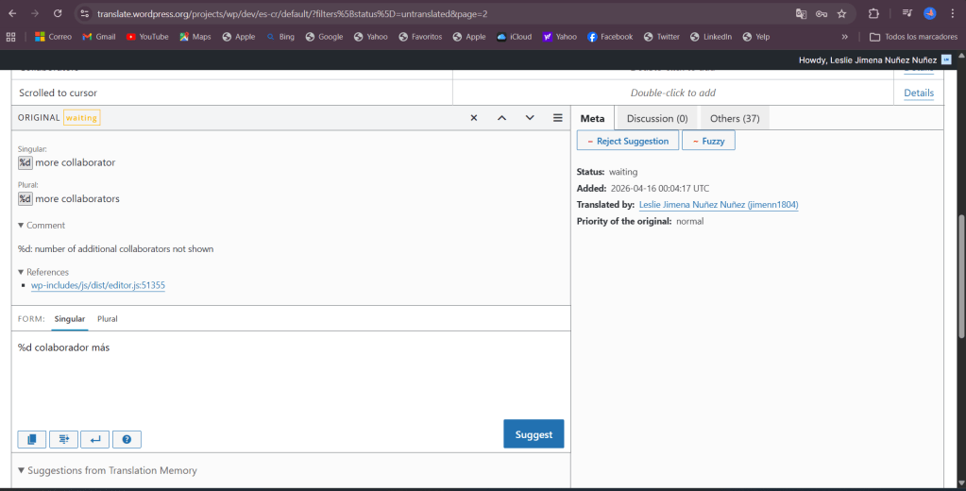Open the browser extensions puzzle icon
Screen dimensions: 966x491
[873, 14]
